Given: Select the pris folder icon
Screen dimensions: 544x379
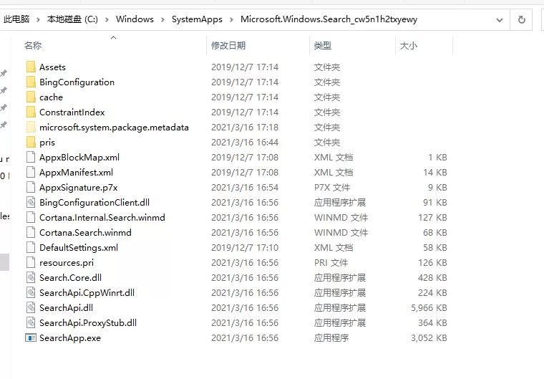Looking at the screenshot, I should tap(31, 142).
